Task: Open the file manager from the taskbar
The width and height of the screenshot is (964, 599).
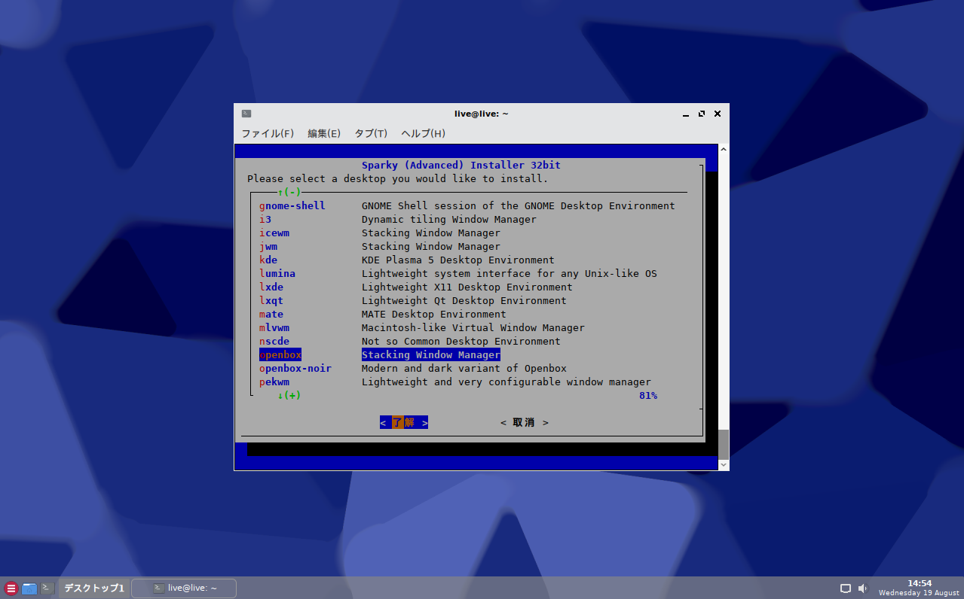Action: (x=29, y=588)
